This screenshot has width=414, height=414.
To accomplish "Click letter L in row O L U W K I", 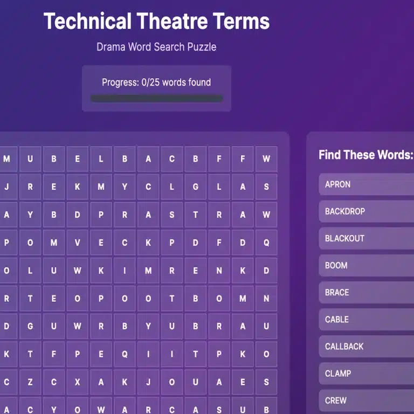I will point(30,271).
